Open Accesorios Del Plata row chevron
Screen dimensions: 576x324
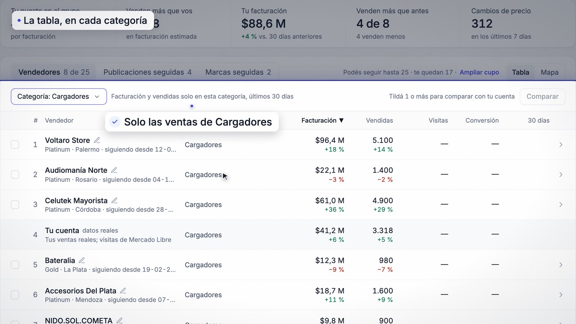click(x=561, y=295)
